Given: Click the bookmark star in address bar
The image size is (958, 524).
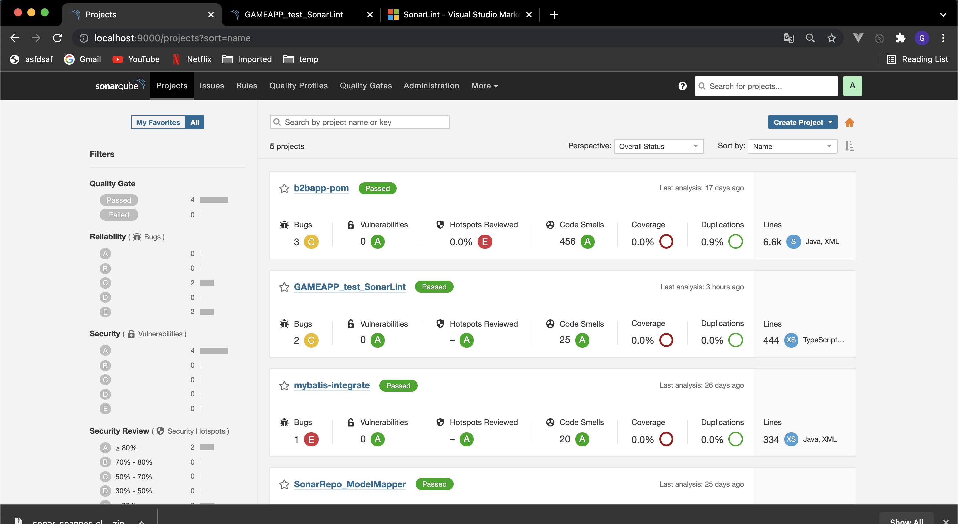Looking at the screenshot, I should pos(831,38).
